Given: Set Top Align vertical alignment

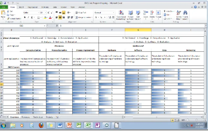Looking at the screenshot, I should point(57,13).
